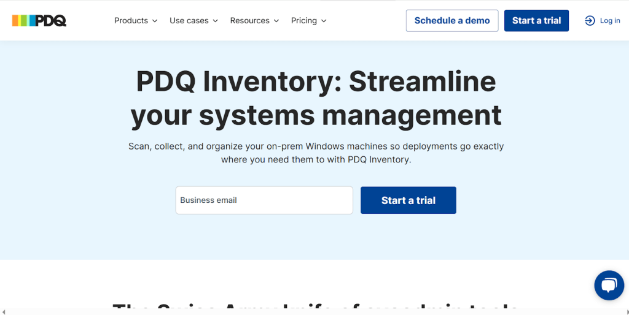Click the Log in text link
629x315 pixels.
[x=610, y=21]
